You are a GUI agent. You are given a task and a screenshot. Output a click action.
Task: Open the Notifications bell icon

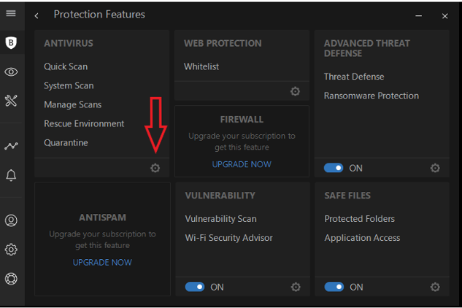point(11,175)
